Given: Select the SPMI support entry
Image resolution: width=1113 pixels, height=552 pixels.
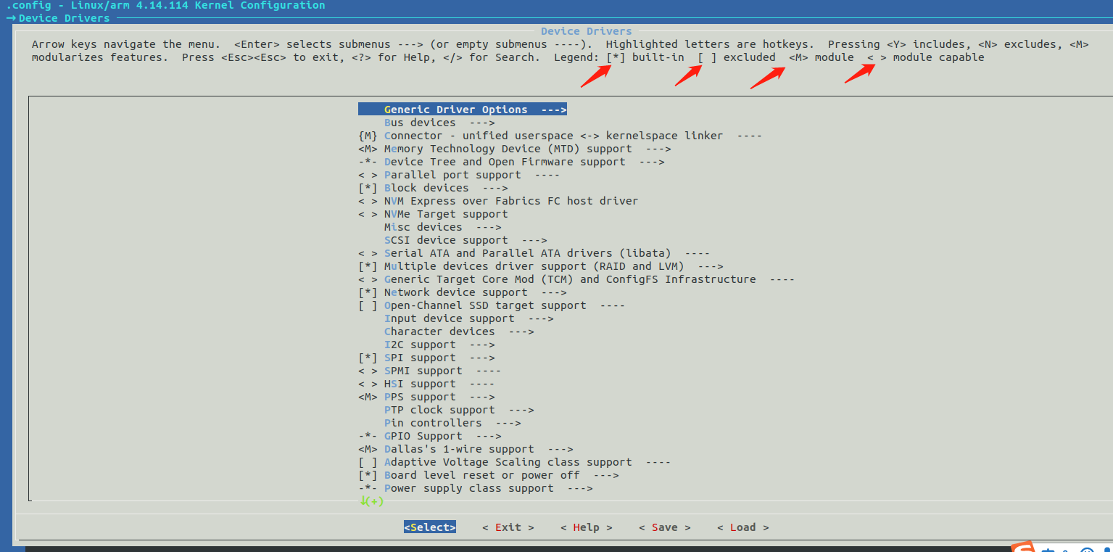Looking at the screenshot, I should [x=429, y=371].
